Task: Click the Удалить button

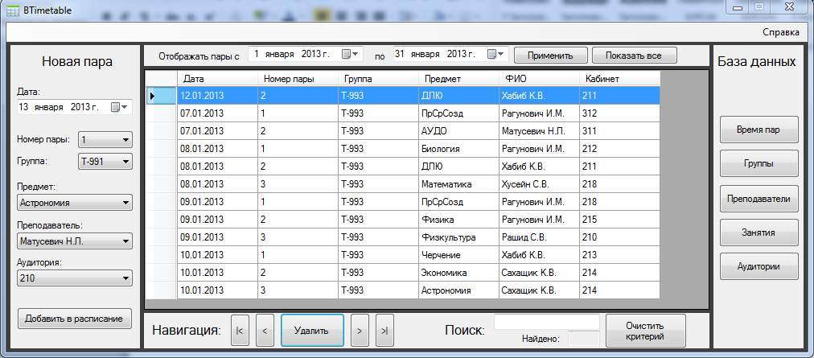Action: (312, 330)
